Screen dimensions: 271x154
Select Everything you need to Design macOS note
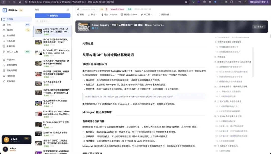tap(52, 114)
